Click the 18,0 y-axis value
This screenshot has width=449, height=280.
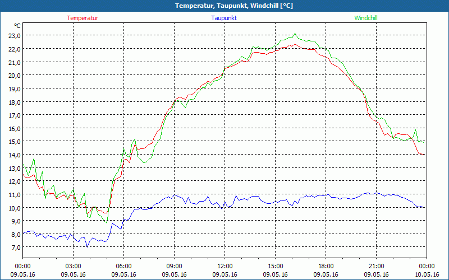click(15, 102)
